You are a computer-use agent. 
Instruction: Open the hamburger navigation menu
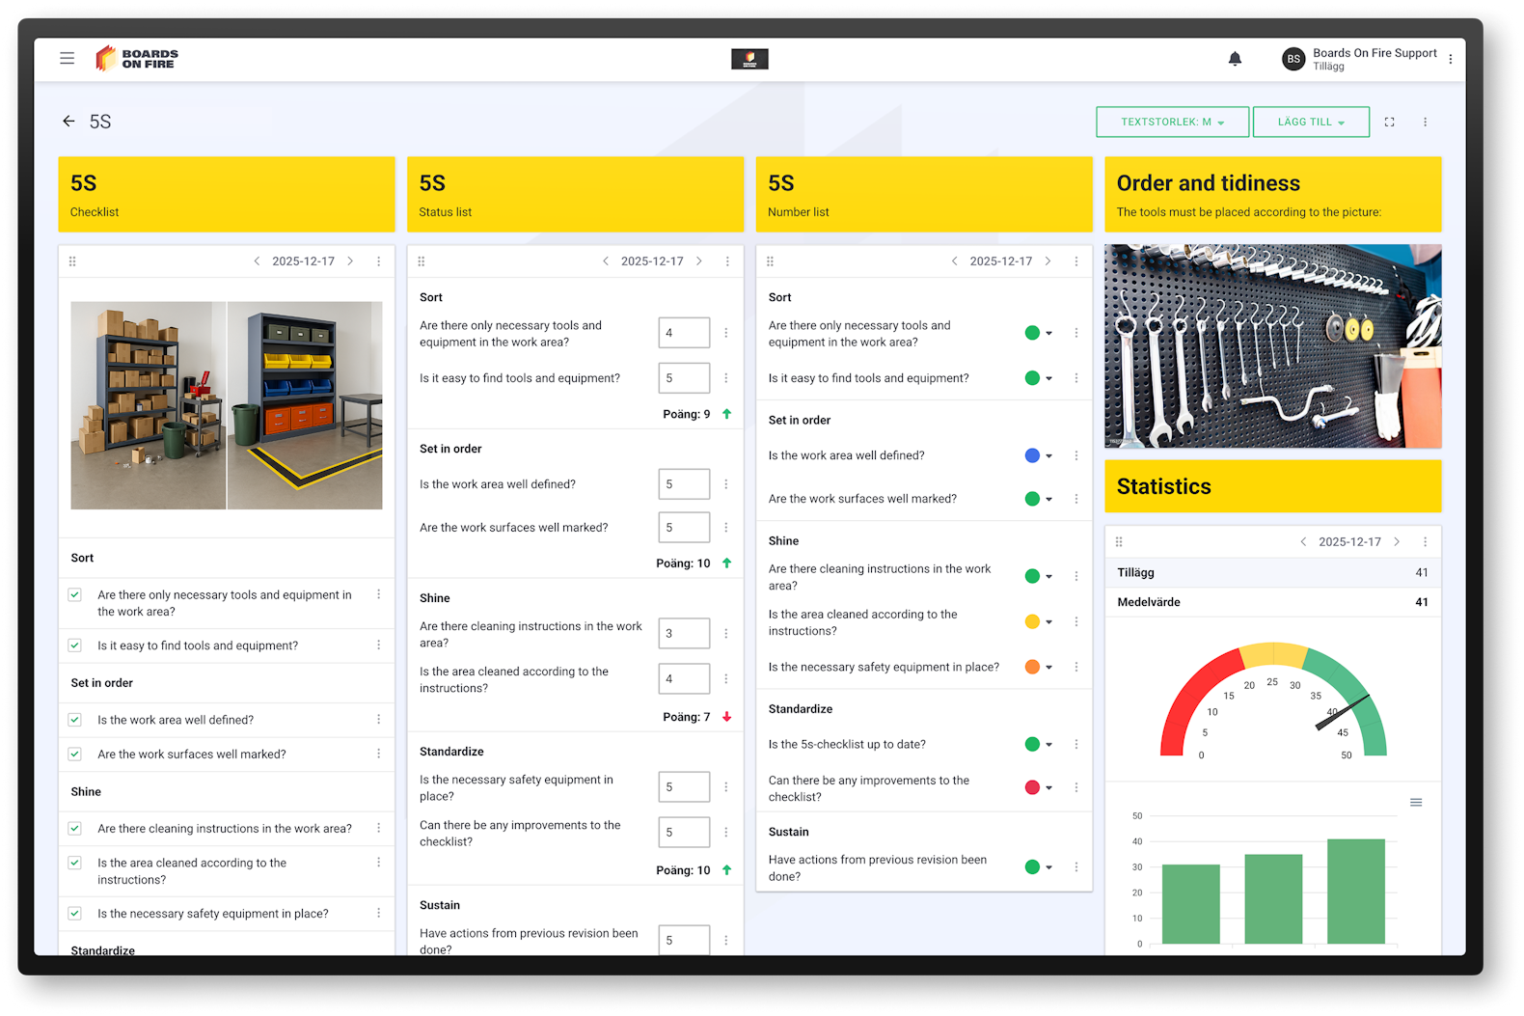[x=67, y=58]
